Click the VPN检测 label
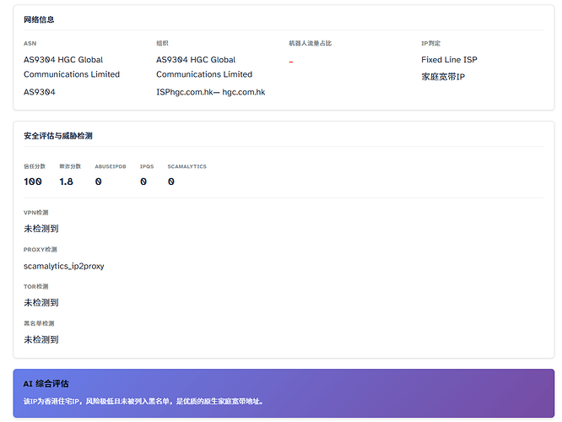Viewport: 562px width, 422px height. (x=35, y=213)
